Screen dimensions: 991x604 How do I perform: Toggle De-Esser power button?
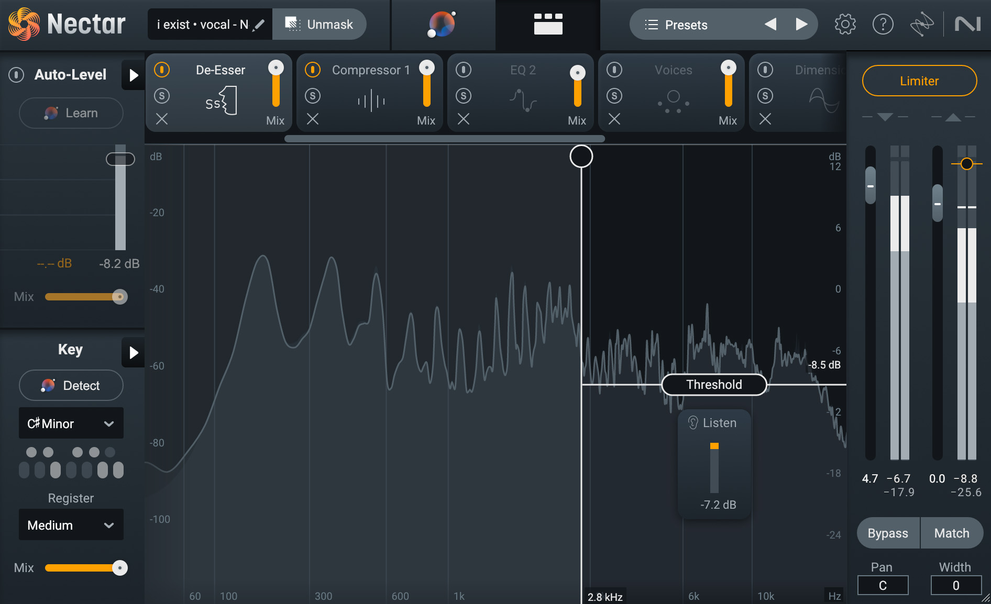(x=162, y=70)
